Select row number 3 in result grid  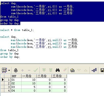pyautogui.click(x=8, y=87)
